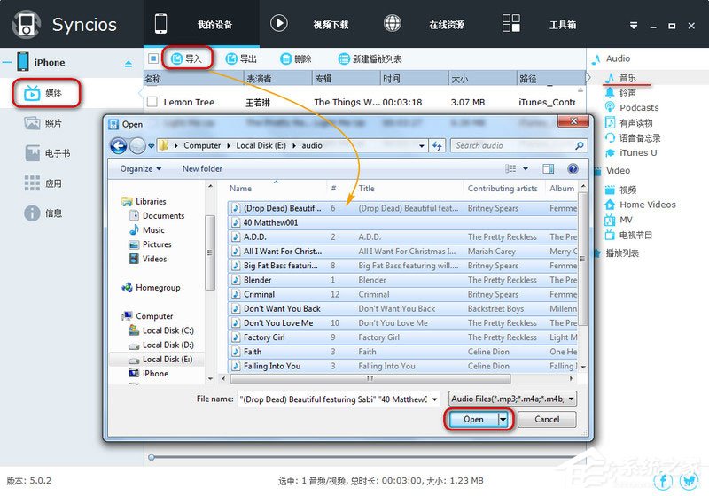Open 信息 in the sidebar
This screenshot has width=709, height=496.
coord(43,213)
